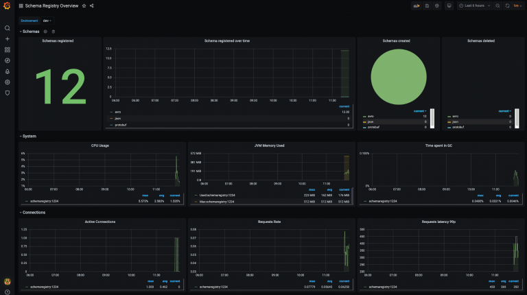Collapse the System row section
The image size is (527, 295).
pos(29,136)
